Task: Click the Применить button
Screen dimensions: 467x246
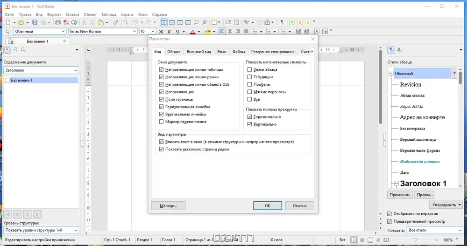Action: coord(400,195)
